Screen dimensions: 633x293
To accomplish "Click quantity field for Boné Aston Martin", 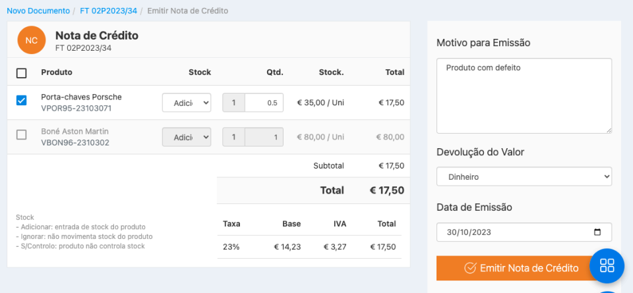I will [x=264, y=137].
